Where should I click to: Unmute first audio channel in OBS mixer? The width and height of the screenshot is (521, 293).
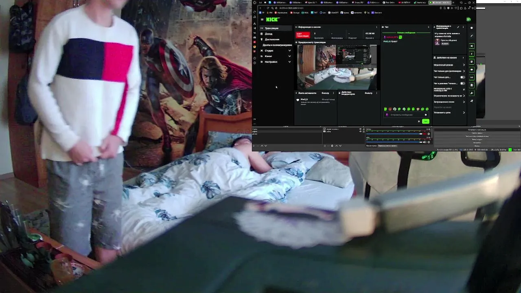click(425, 134)
